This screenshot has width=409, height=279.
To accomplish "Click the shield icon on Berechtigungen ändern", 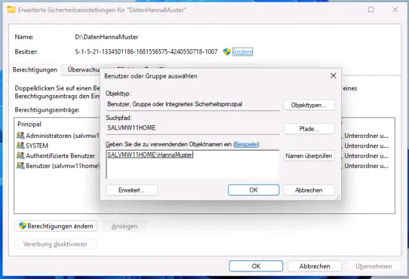I will point(23,226).
